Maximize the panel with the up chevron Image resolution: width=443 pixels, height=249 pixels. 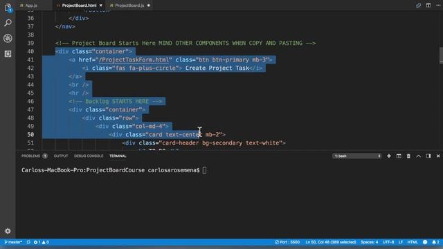[418, 156]
